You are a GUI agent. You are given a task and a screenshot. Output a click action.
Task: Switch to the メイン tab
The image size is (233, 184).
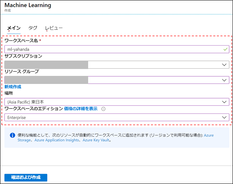pos(14,28)
